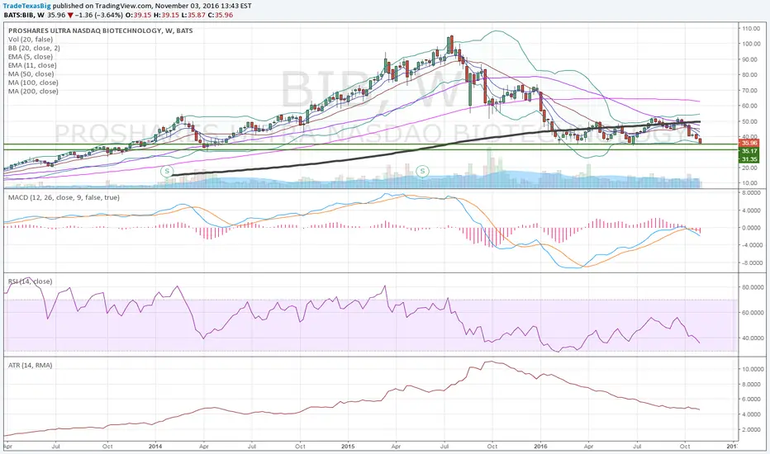Viewport: 770px width, 454px height.
Task: Select the ATR (14, RMA) pane label
Action: pos(30,365)
